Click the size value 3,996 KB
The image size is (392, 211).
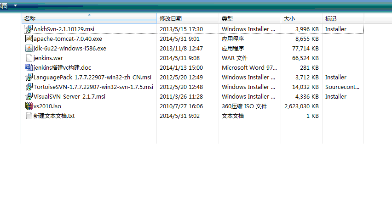tap(307, 29)
